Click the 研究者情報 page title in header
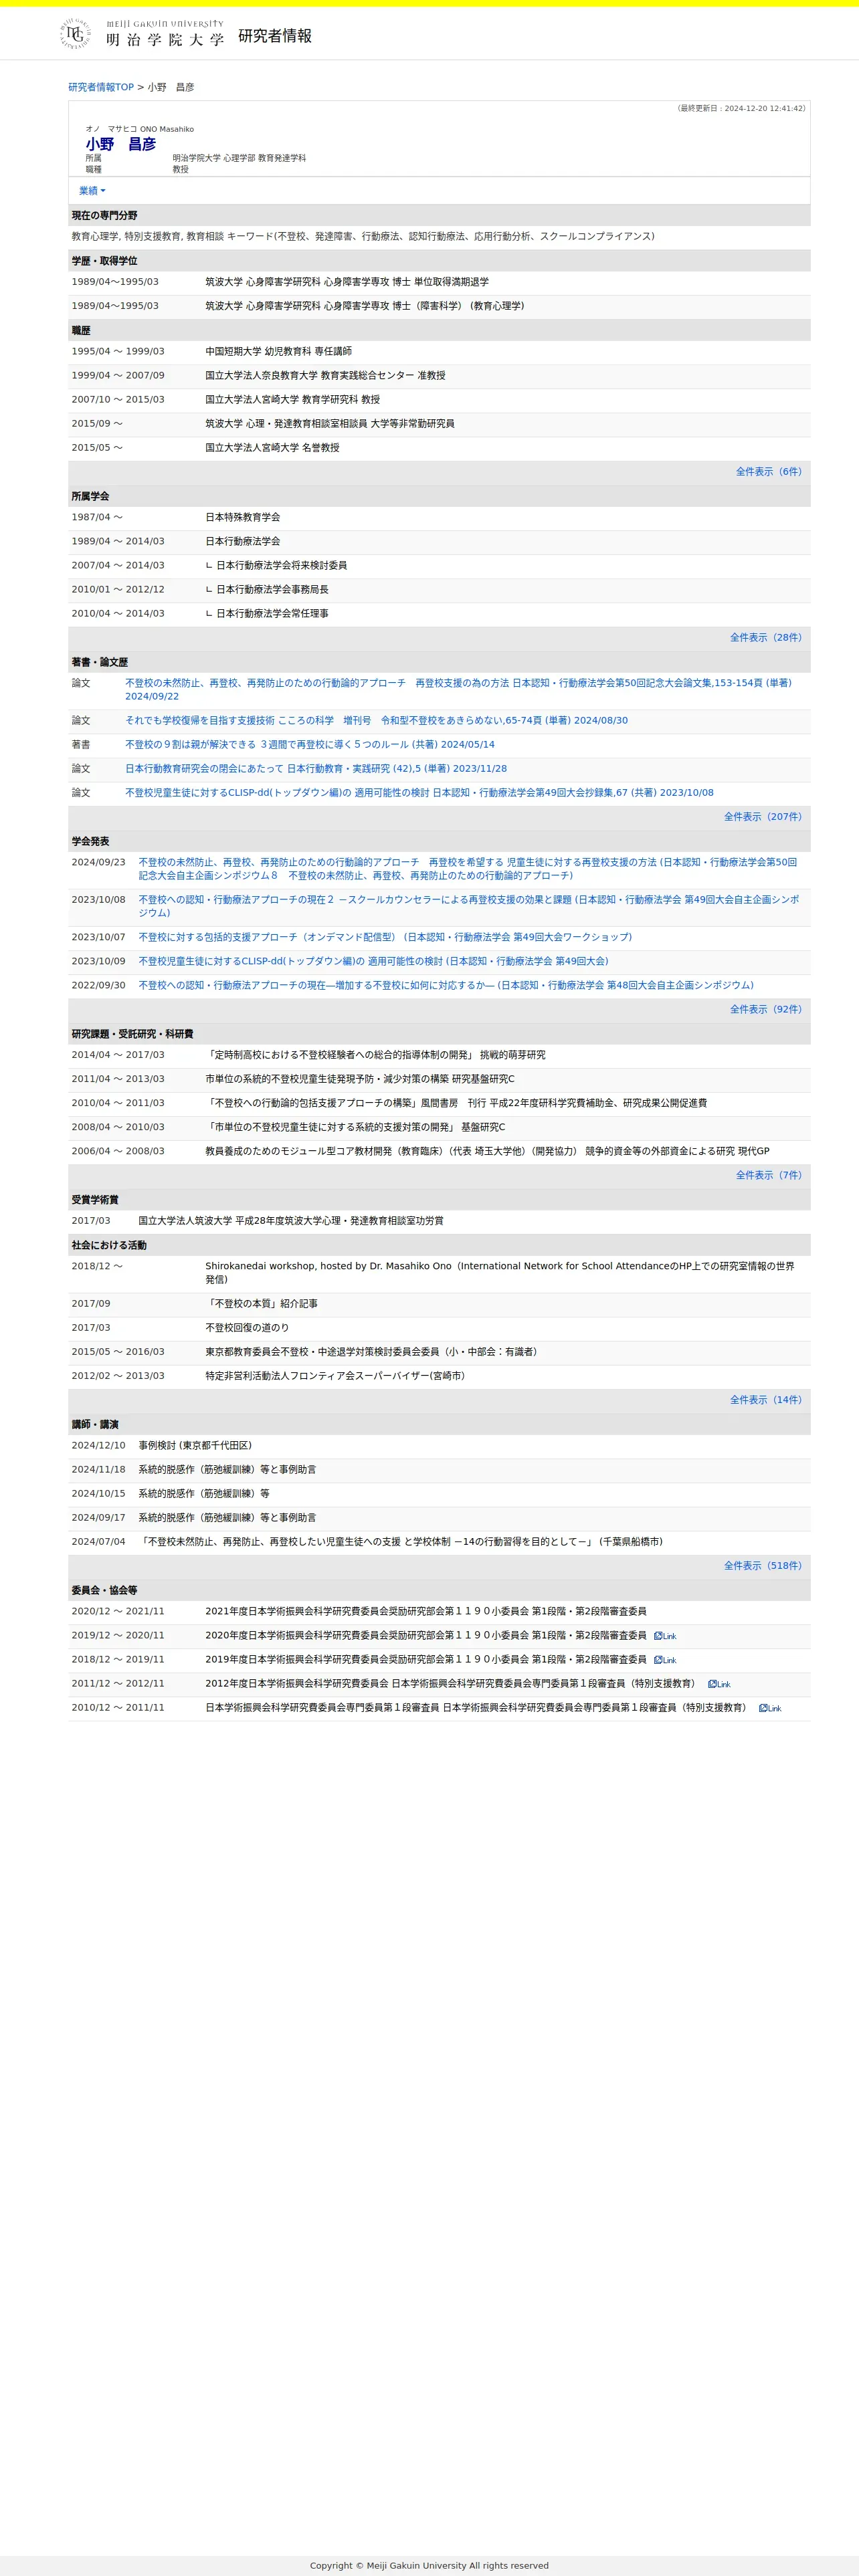 tap(275, 36)
